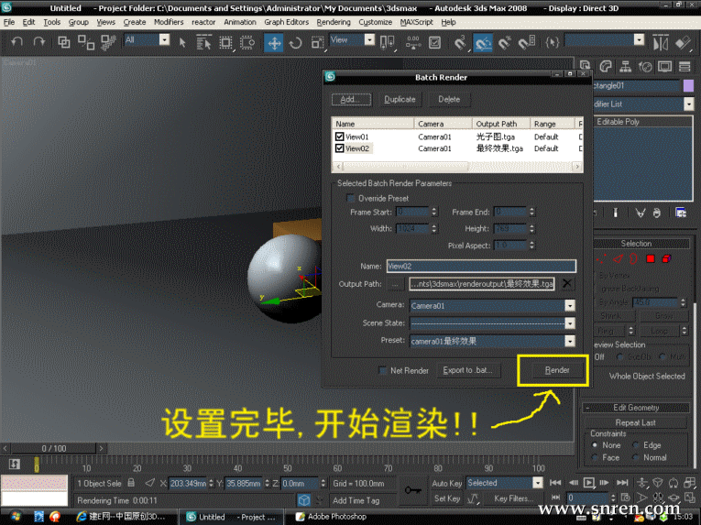Tick the Net Render checkbox
701x525 pixels.
[x=383, y=370]
